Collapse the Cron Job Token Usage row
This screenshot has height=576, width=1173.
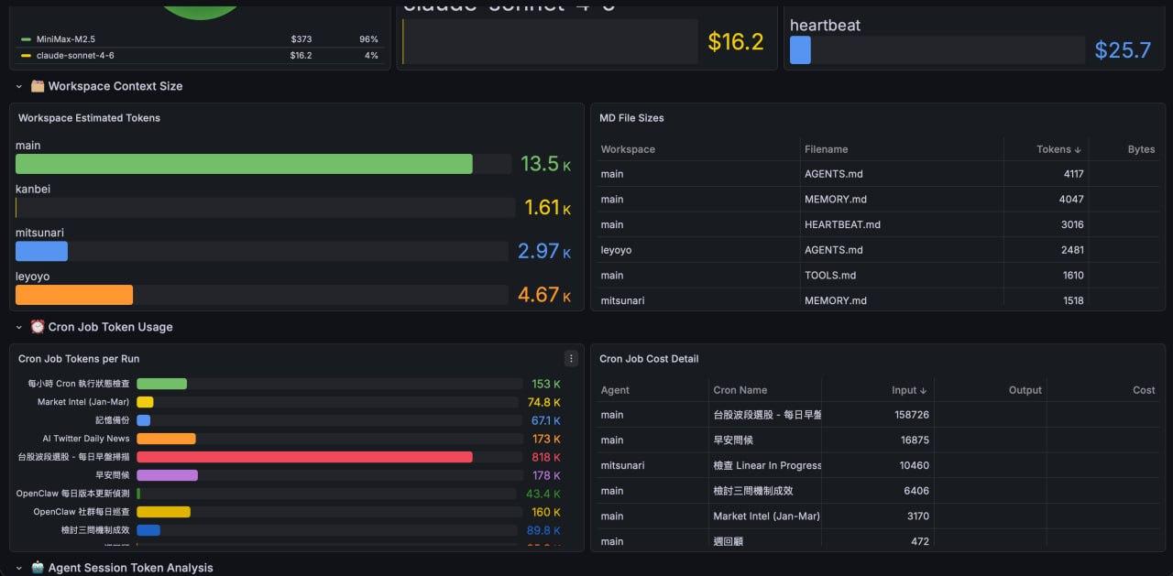pos(19,327)
